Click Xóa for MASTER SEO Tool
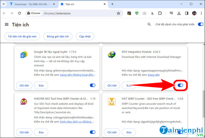This screenshot has height=138, width=205. [x=41, y=132]
